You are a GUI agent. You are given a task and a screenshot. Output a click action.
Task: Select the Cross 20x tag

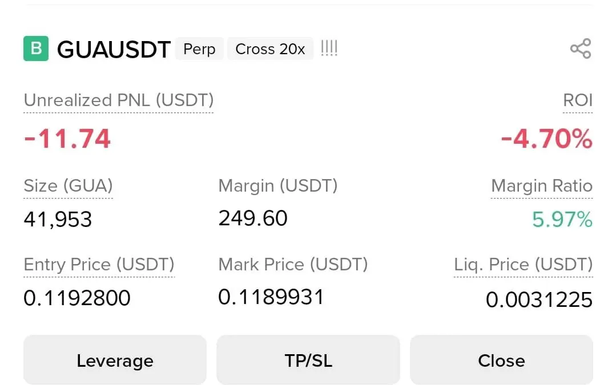[270, 49]
